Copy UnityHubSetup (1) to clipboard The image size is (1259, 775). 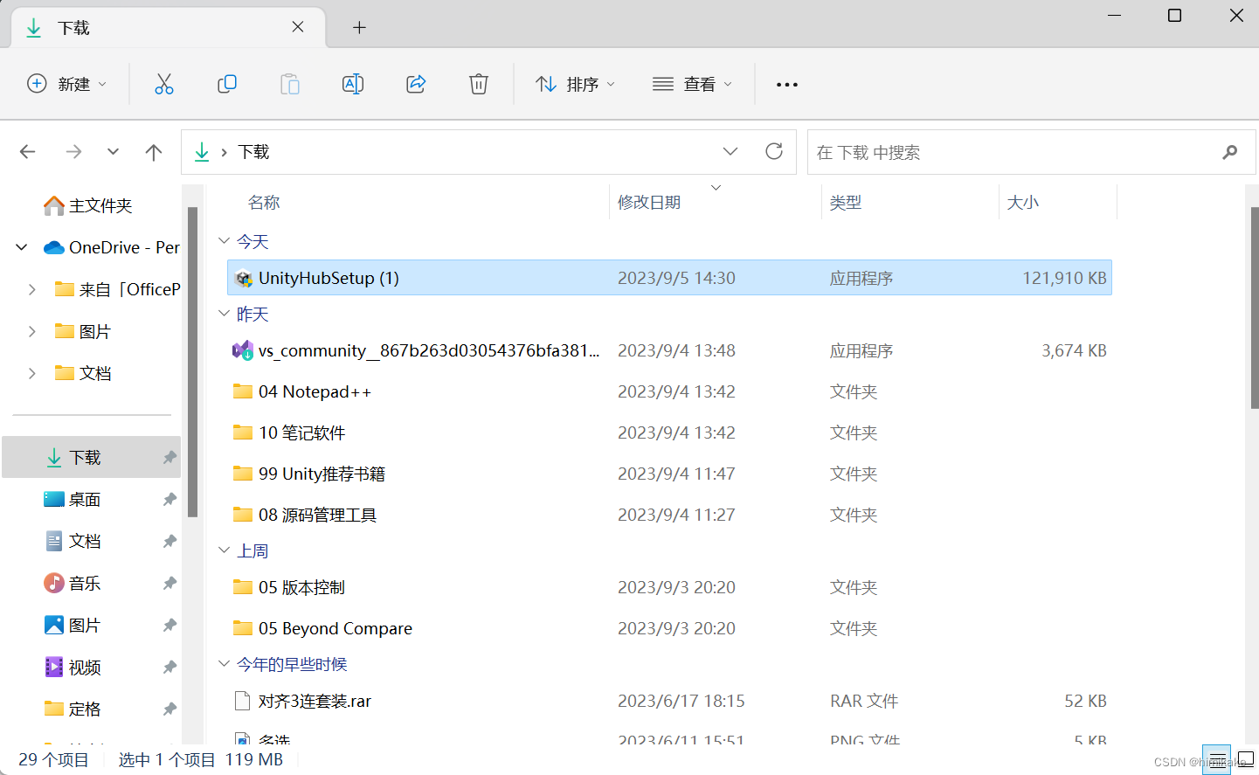point(226,83)
